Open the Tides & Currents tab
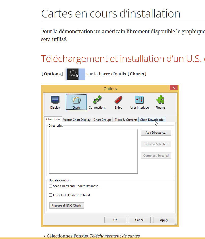This screenshot has height=239, width=205. pyautogui.click(x=126, y=120)
